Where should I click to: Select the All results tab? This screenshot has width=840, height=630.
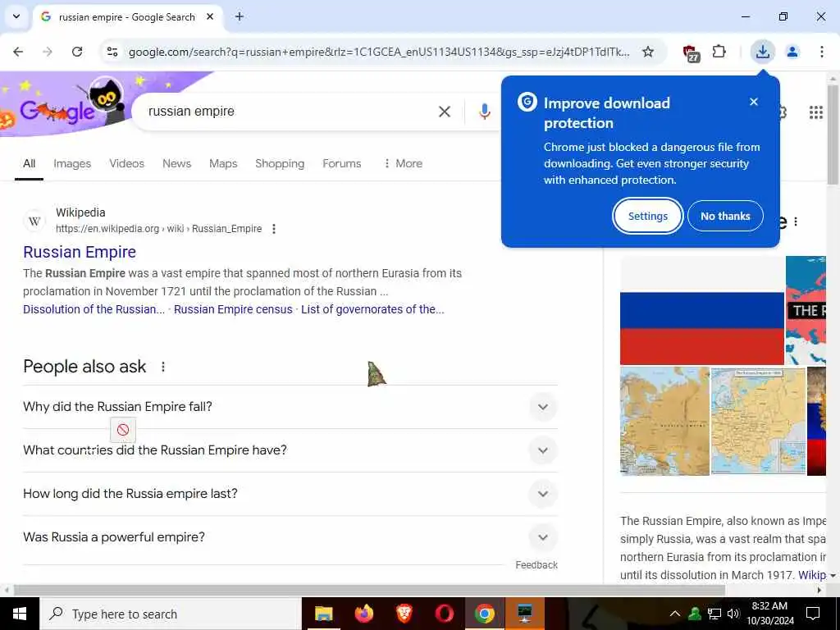coord(29,163)
